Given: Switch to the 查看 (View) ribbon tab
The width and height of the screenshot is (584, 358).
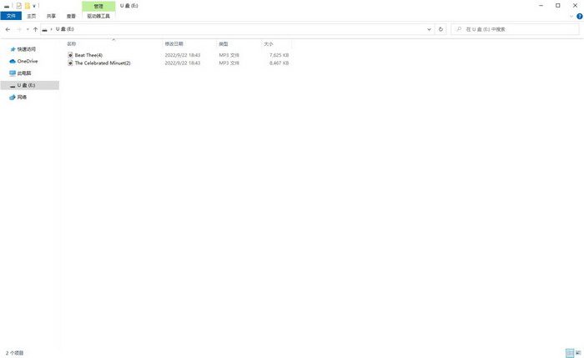Looking at the screenshot, I should click(x=71, y=16).
